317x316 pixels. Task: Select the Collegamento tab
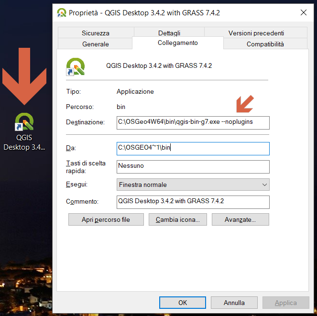point(177,43)
